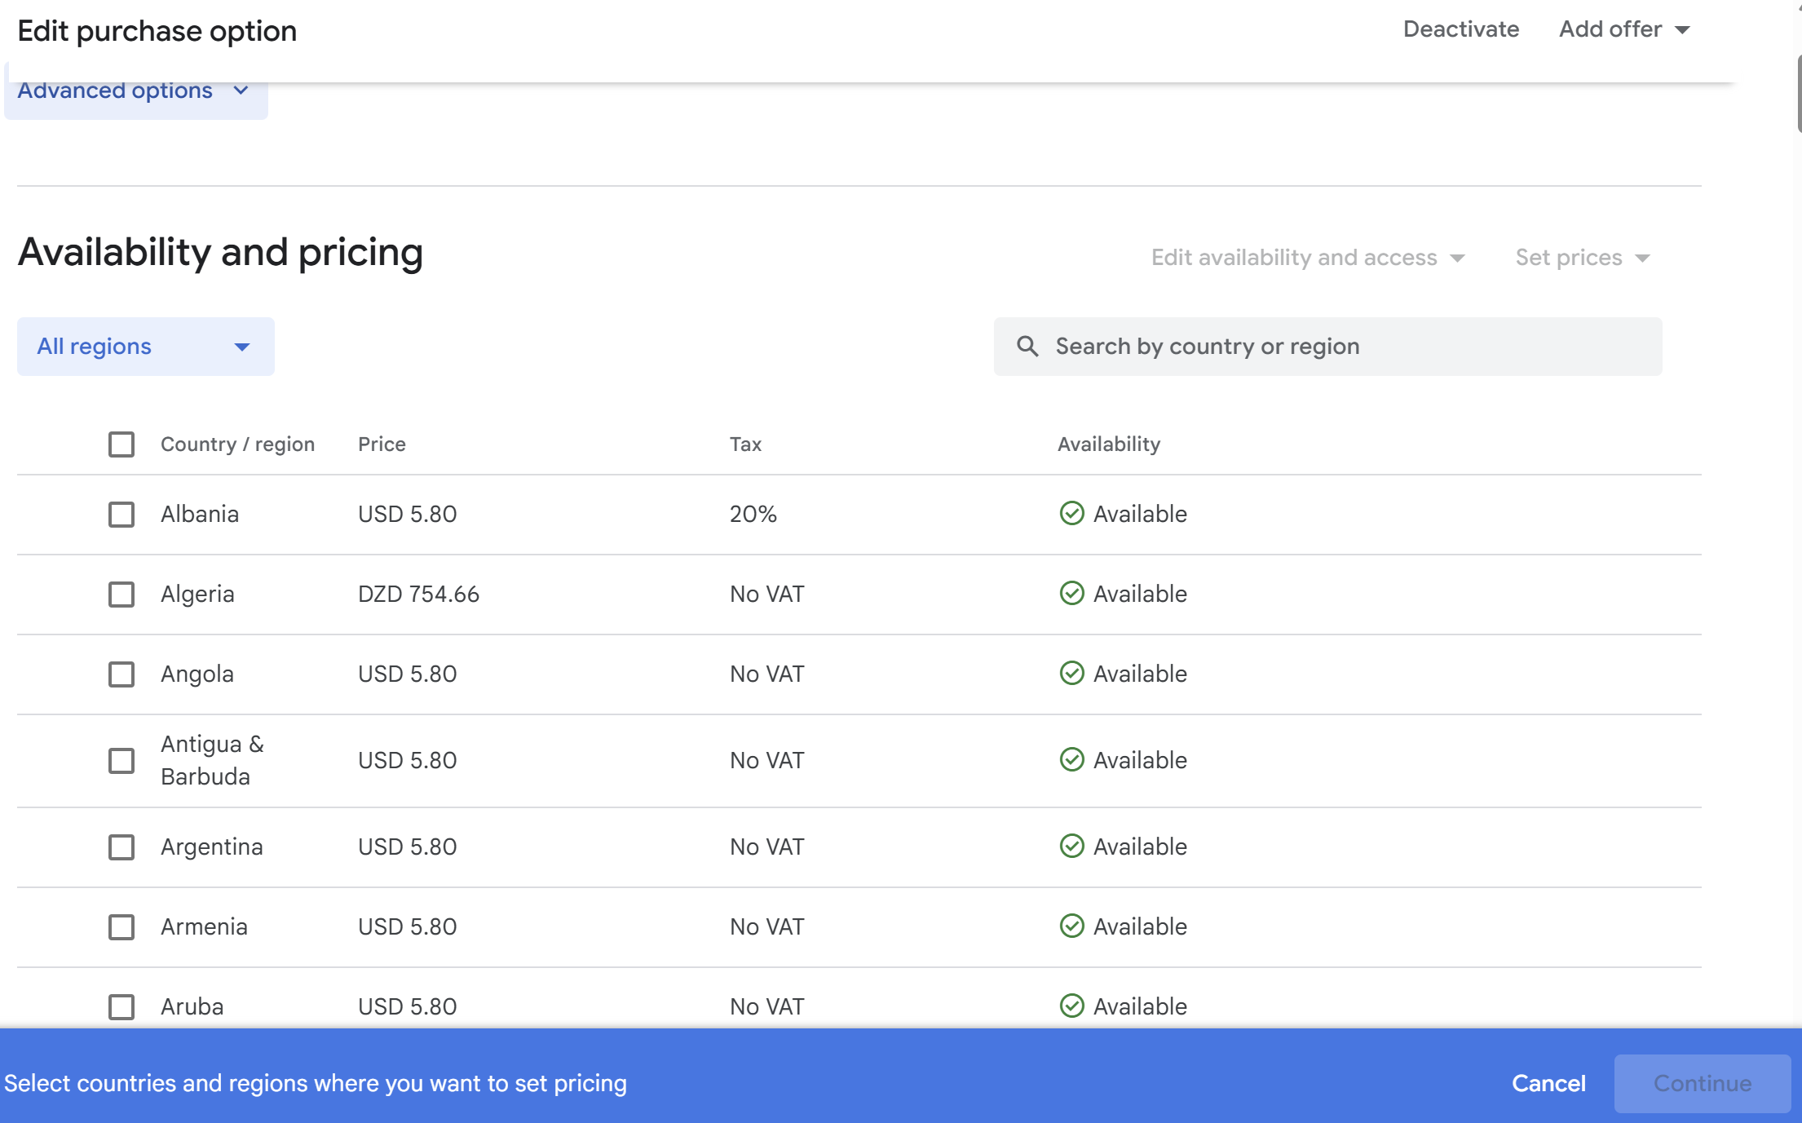Viewport: 1802px width, 1123px height.
Task: Click the Continue button
Action: 1703,1083
